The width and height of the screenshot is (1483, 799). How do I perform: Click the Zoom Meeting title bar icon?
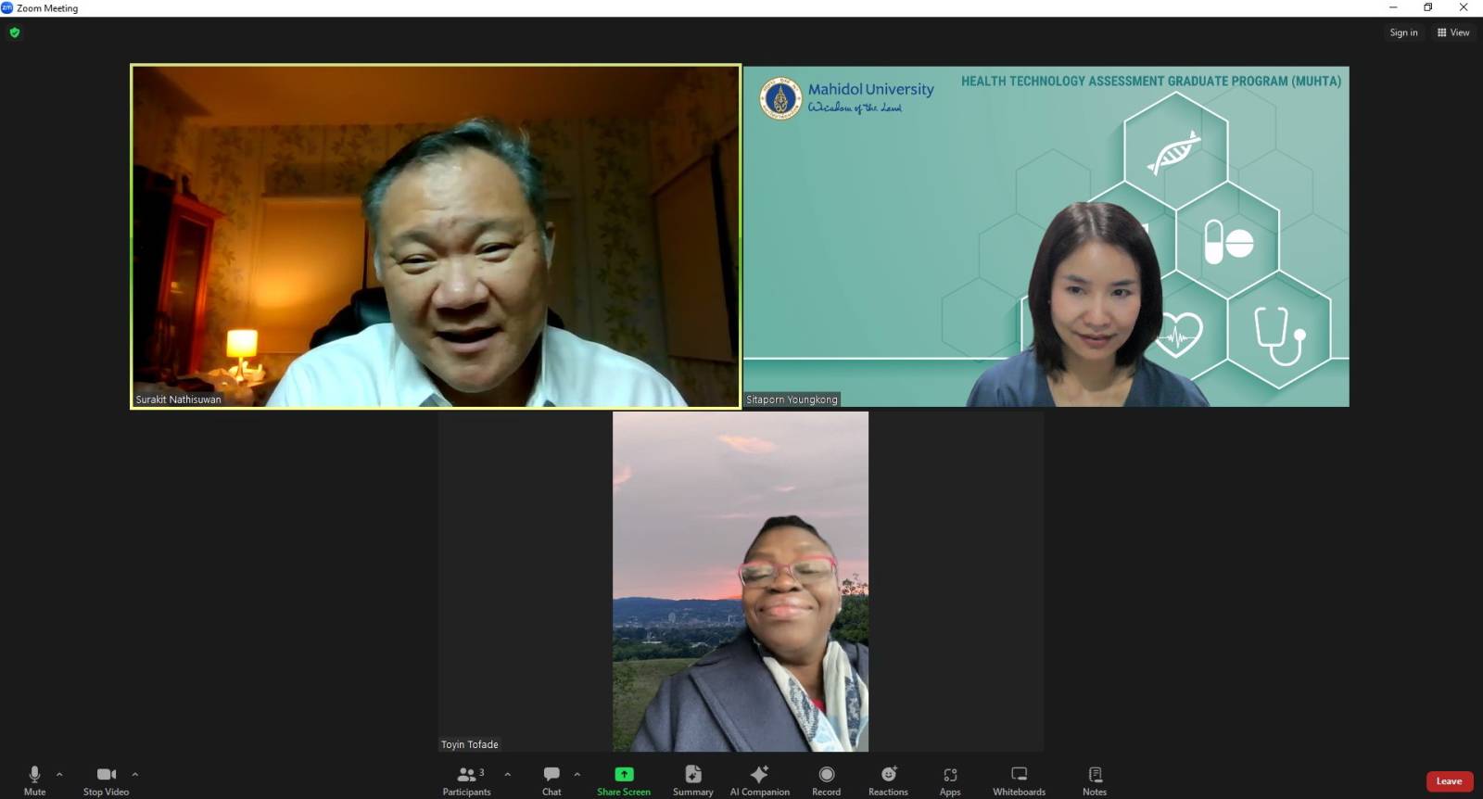(7, 7)
